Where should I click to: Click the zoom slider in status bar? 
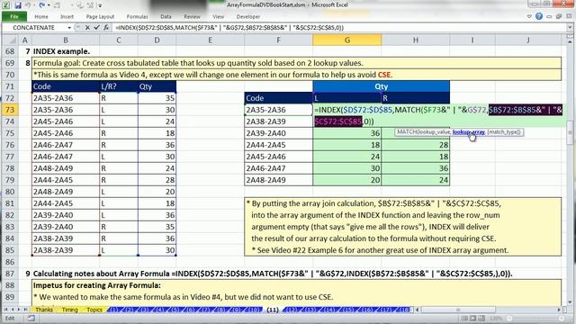pyautogui.click(x=535, y=318)
